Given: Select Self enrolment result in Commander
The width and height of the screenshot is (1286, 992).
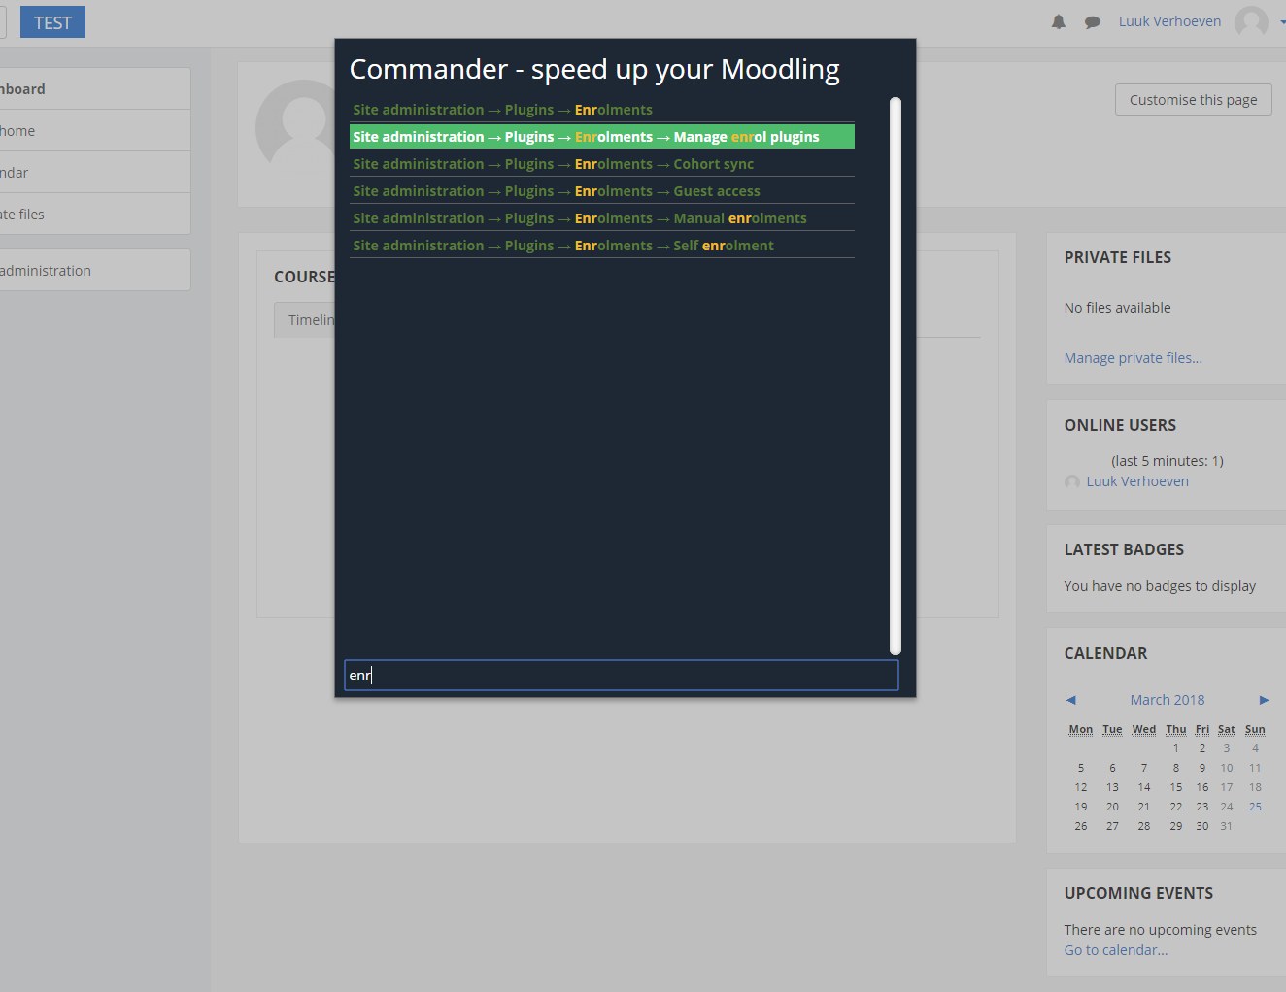Looking at the screenshot, I should [601, 246].
